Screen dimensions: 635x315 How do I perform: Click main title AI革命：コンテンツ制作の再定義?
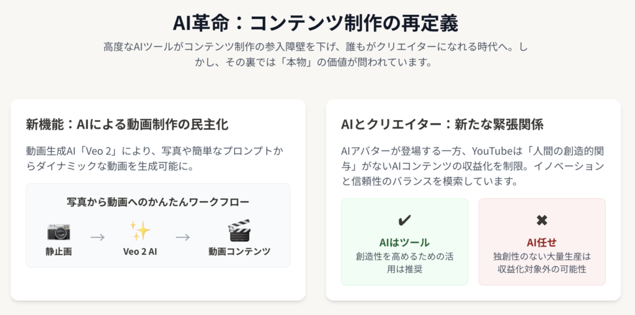pos(316,24)
